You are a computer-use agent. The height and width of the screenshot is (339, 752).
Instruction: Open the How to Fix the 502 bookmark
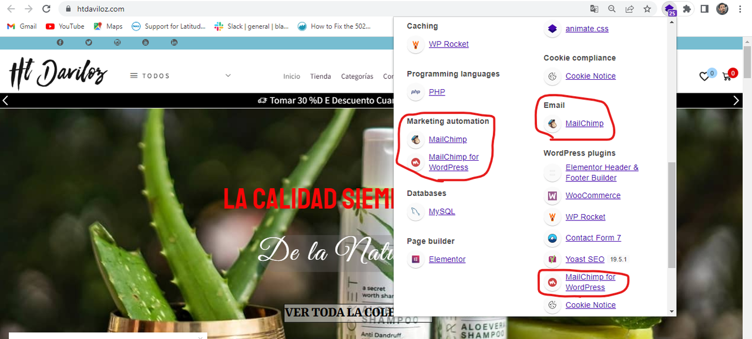[334, 26]
